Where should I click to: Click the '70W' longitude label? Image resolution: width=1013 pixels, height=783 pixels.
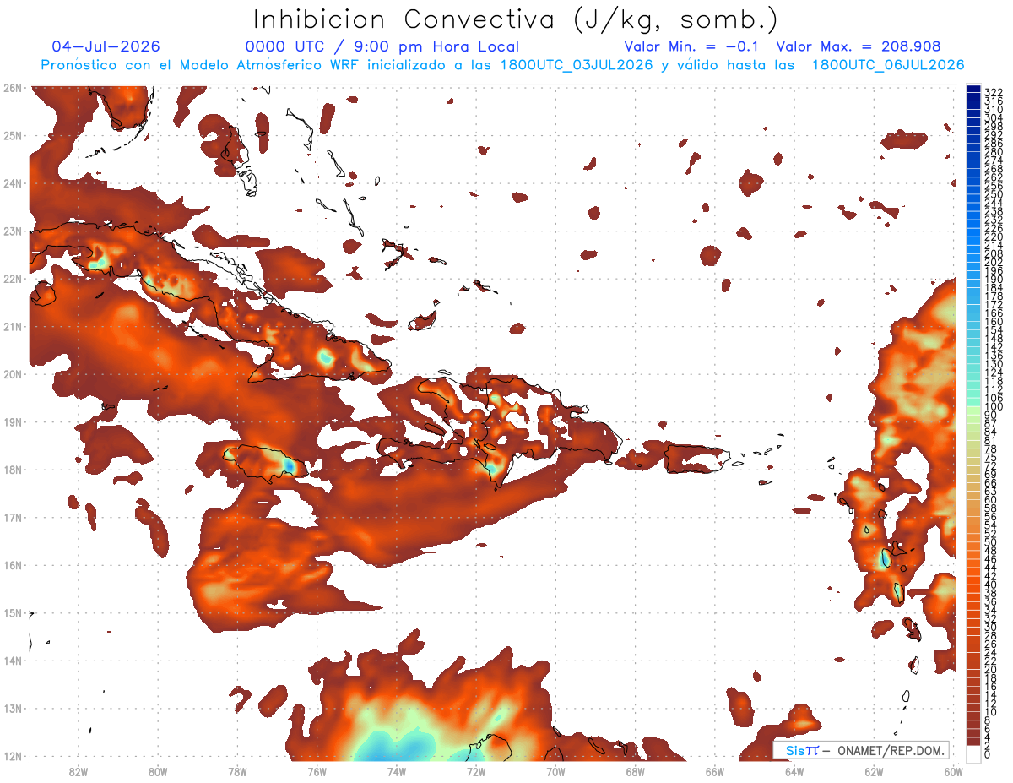click(555, 771)
